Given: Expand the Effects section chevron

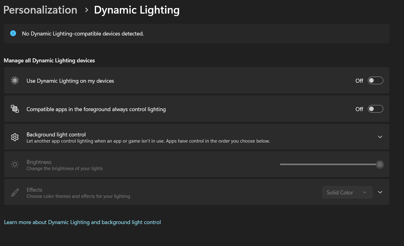Looking at the screenshot, I should (x=380, y=192).
